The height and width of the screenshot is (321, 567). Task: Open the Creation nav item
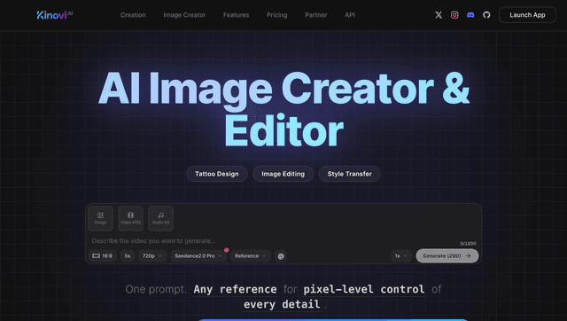pyautogui.click(x=133, y=15)
